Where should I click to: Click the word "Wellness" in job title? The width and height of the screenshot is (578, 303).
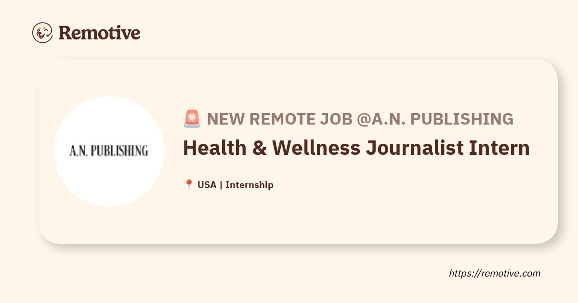tap(316, 148)
